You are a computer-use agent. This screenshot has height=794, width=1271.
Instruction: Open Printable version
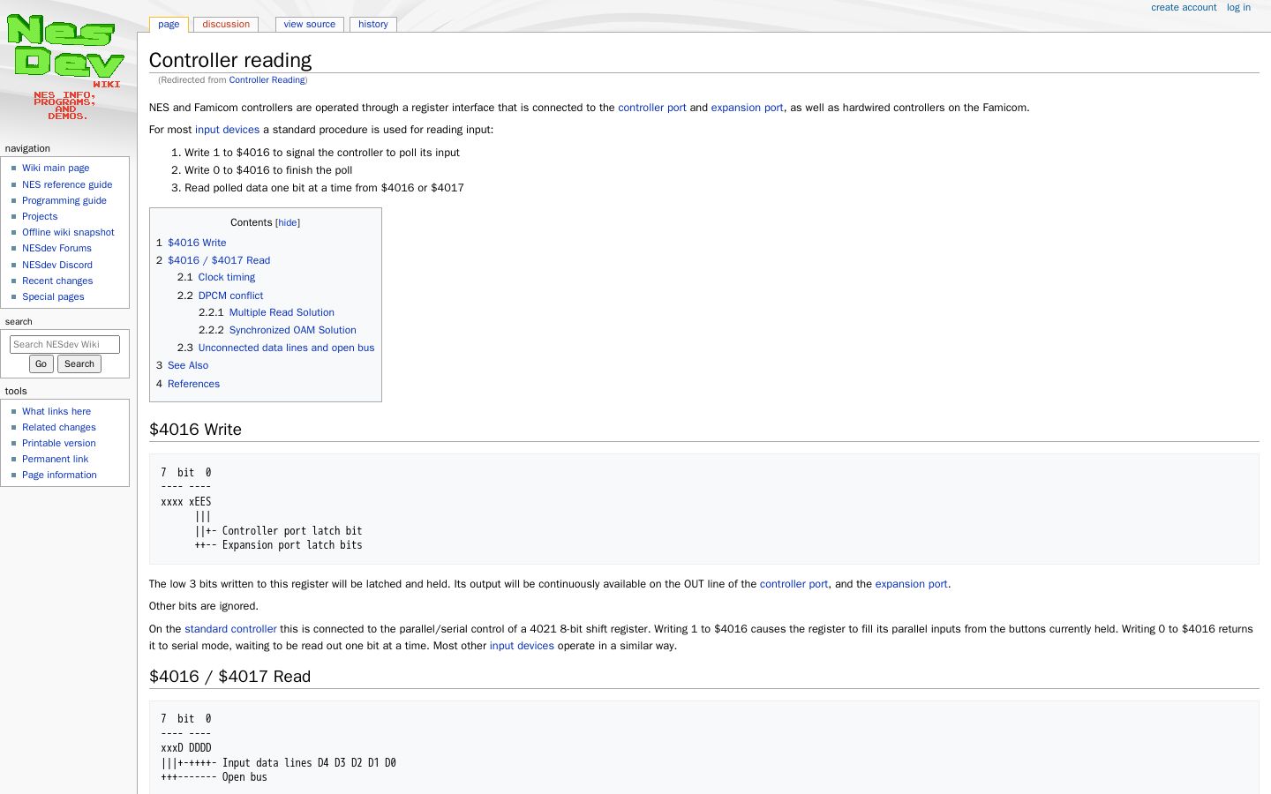59,443
